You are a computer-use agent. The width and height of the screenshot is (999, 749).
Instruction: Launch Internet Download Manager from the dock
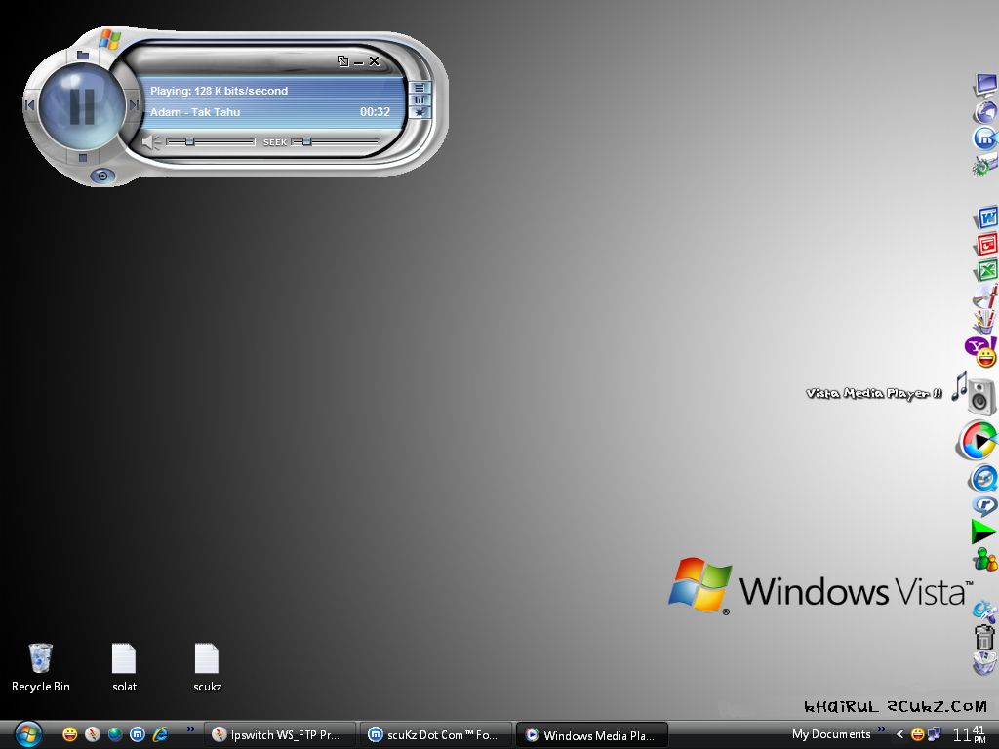(983, 532)
